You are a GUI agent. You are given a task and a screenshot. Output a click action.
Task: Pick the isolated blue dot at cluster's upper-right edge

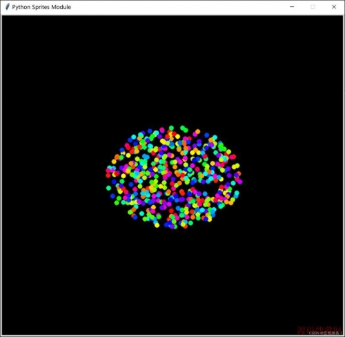click(206, 135)
